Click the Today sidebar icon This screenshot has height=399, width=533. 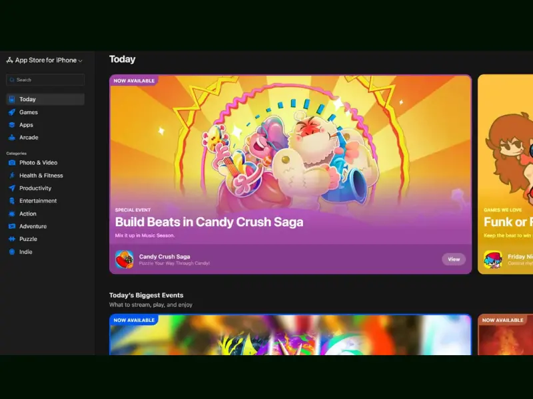(x=12, y=99)
